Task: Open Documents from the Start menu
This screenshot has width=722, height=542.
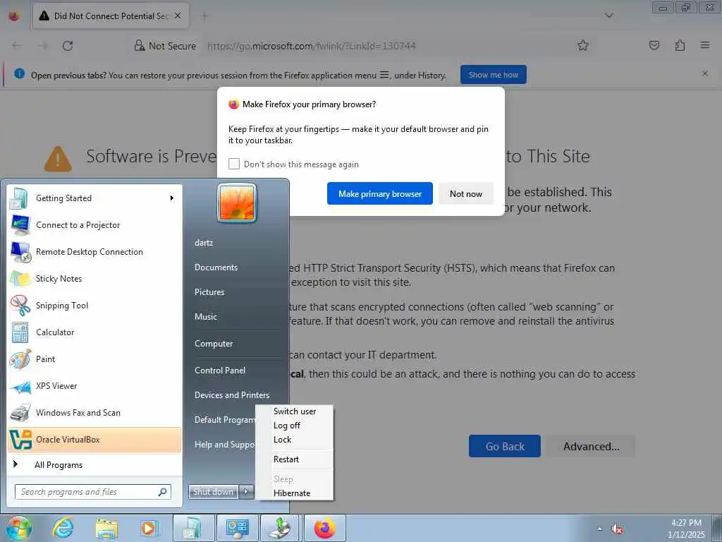Action: click(216, 267)
